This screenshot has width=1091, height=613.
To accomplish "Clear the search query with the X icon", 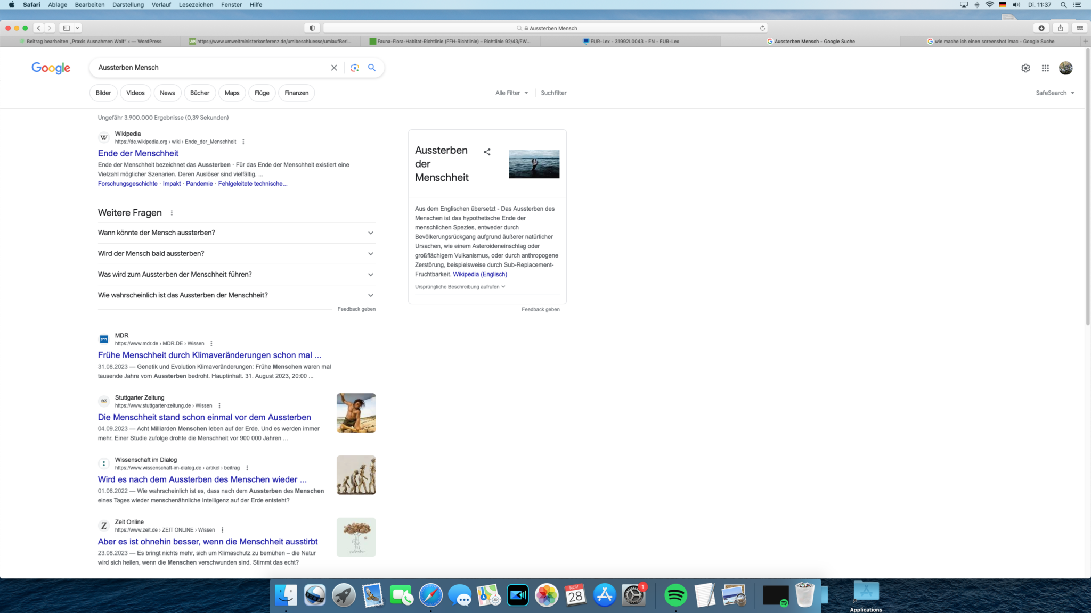I will pyautogui.click(x=334, y=68).
